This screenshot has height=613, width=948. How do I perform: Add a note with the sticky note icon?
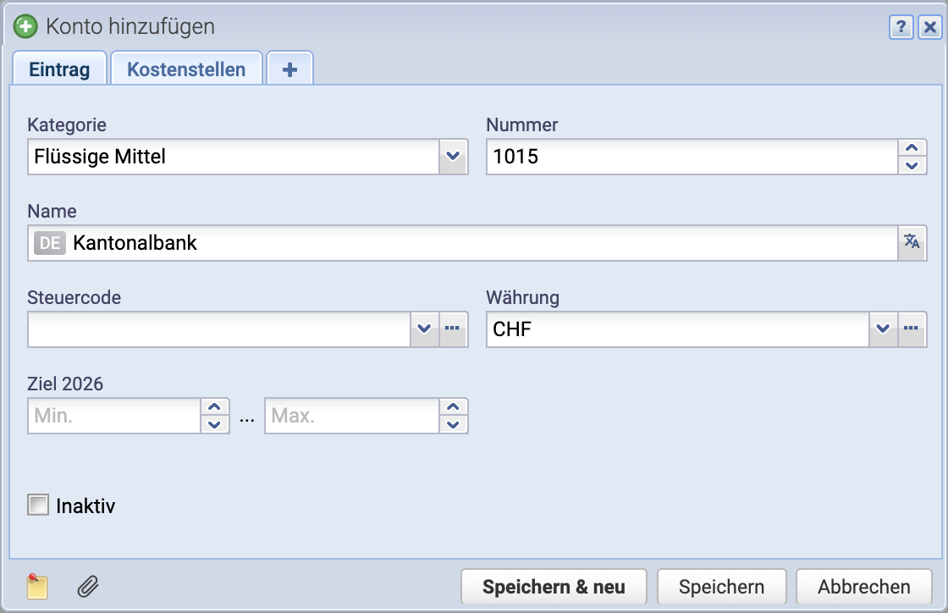(36, 586)
